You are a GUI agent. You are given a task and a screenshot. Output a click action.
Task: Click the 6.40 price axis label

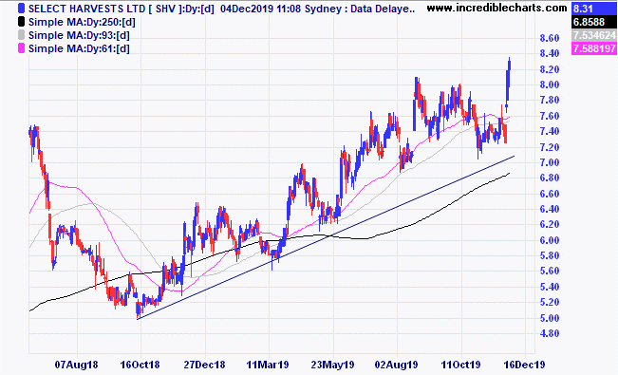(x=550, y=209)
